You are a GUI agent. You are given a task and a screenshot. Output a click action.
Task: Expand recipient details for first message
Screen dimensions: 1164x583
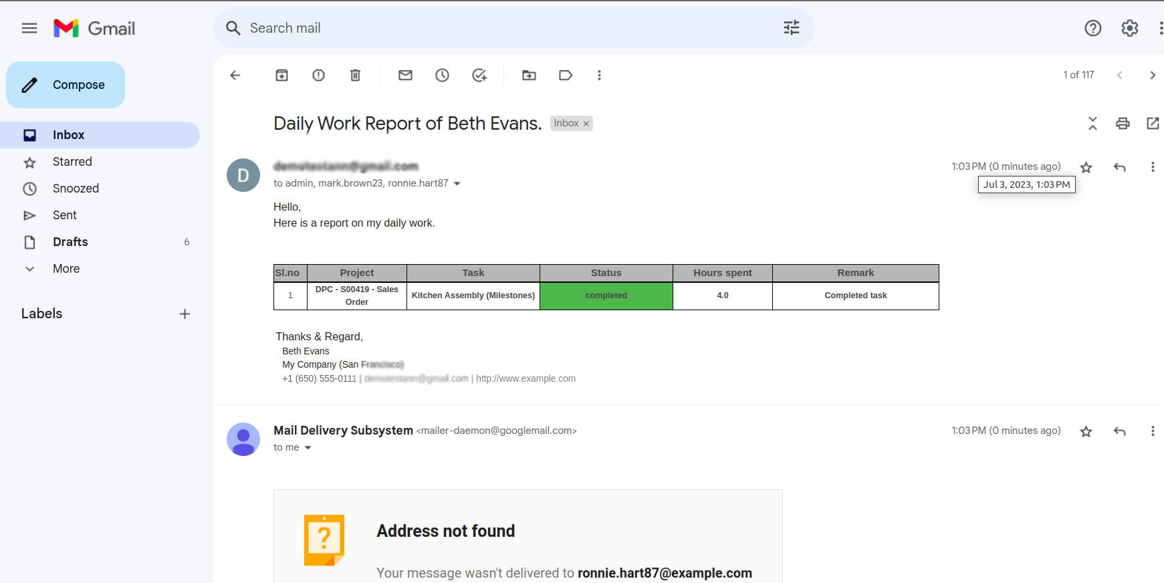click(x=457, y=184)
